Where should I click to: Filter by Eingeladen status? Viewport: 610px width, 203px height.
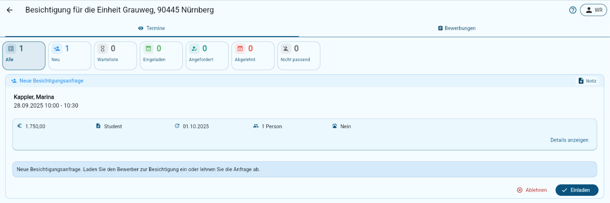(x=161, y=55)
